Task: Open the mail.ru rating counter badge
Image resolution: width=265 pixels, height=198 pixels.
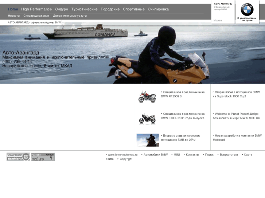Action: click(x=43, y=157)
